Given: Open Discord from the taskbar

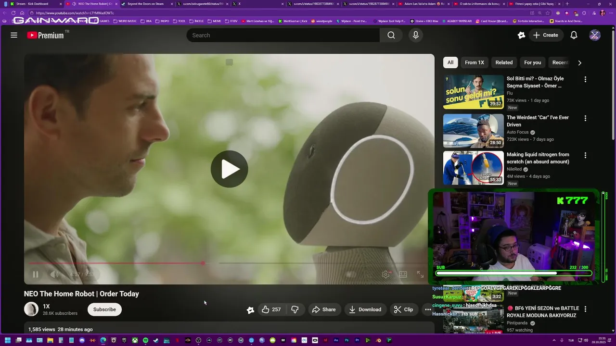Looking at the screenshot, I should pos(82,340).
